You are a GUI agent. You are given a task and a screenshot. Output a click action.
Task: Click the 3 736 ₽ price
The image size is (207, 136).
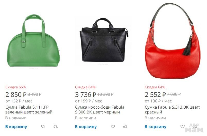(86, 95)
